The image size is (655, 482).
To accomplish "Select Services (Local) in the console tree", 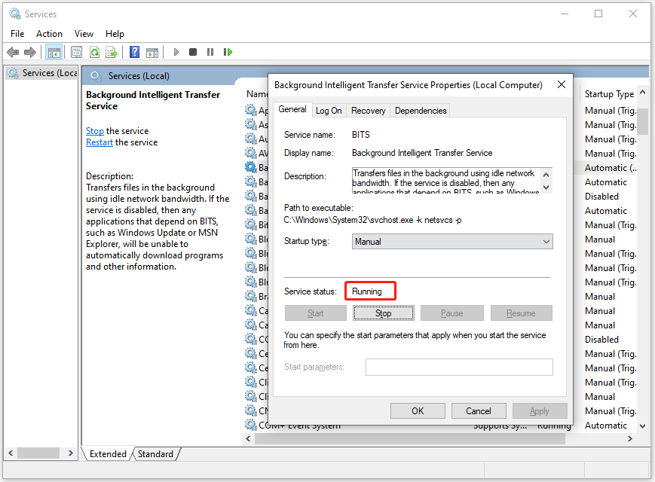I will [x=47, y=73].
